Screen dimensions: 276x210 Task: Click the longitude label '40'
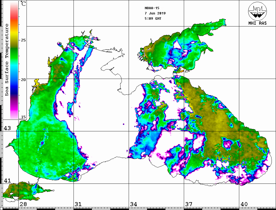[x=244, y=204]
